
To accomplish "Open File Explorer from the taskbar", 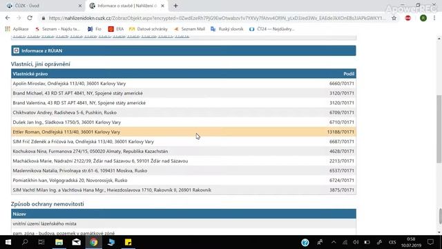I will tap(59, 242).
